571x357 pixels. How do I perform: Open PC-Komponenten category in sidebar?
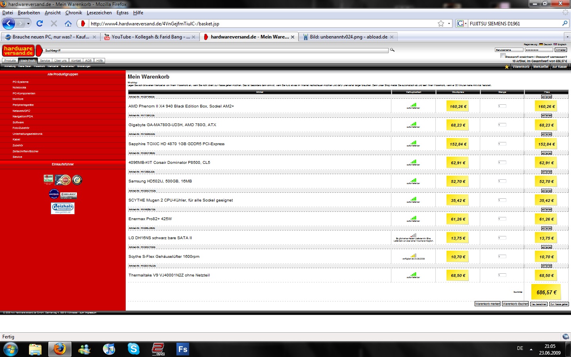tap(24, 93)
